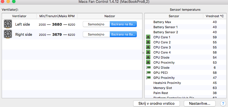Click the CPU Core 1 chip icon
The image size is (228, 107).
(x=148, y=37)
